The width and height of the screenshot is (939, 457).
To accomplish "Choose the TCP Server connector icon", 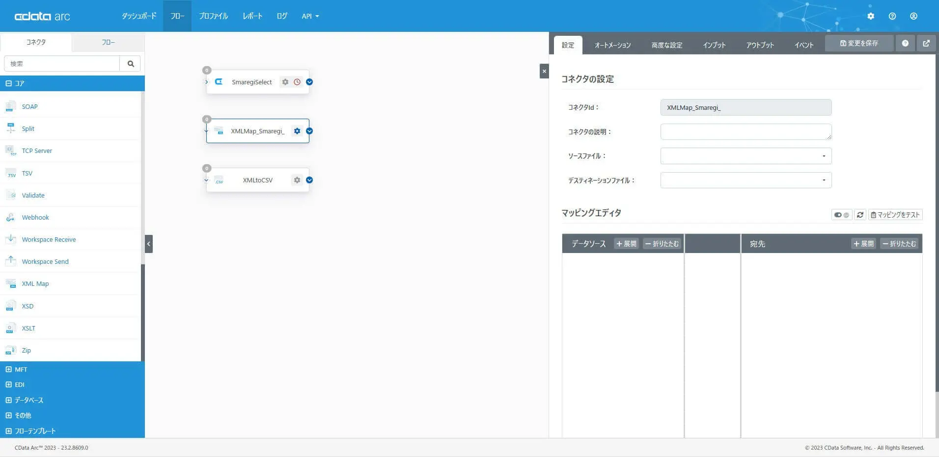I will coord(10,151).
